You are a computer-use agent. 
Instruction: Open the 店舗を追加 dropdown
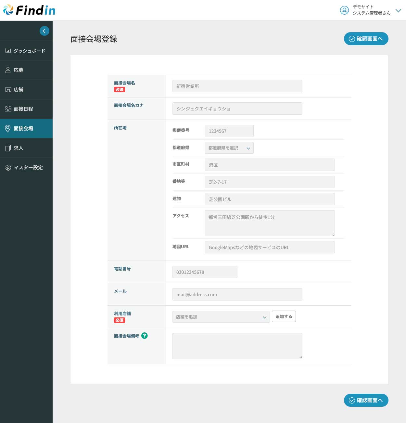[x=221, y=317]
